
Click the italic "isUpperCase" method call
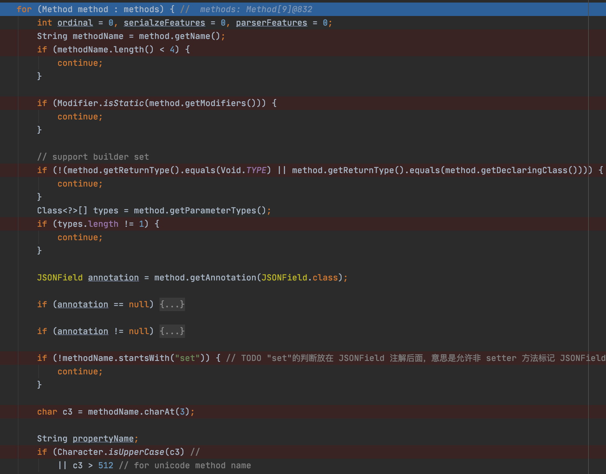(136, 452)
